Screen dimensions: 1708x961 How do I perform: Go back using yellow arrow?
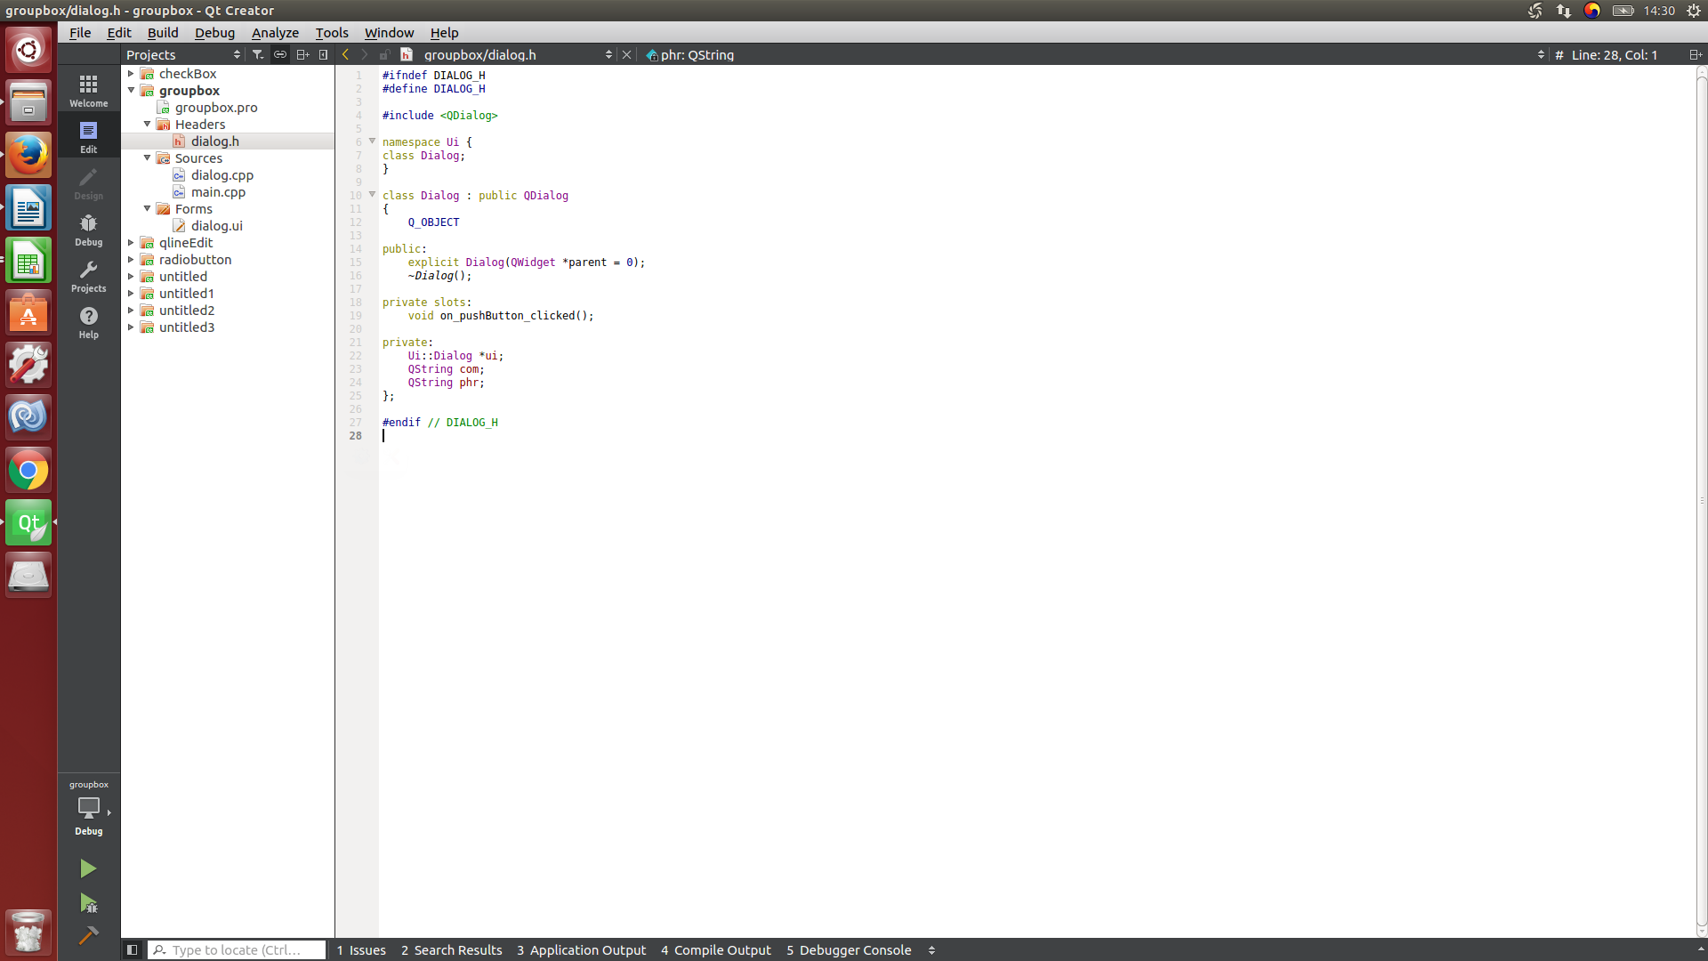[x=345, y=54]
